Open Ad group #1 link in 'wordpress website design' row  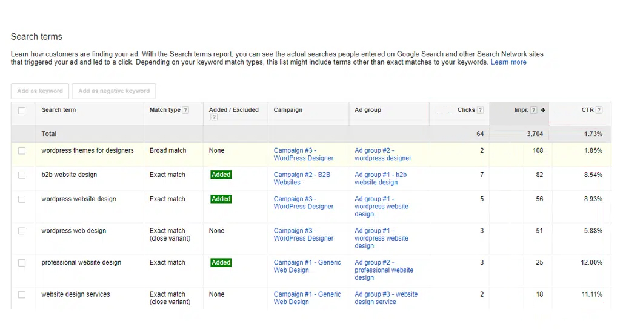pos(381,207)
